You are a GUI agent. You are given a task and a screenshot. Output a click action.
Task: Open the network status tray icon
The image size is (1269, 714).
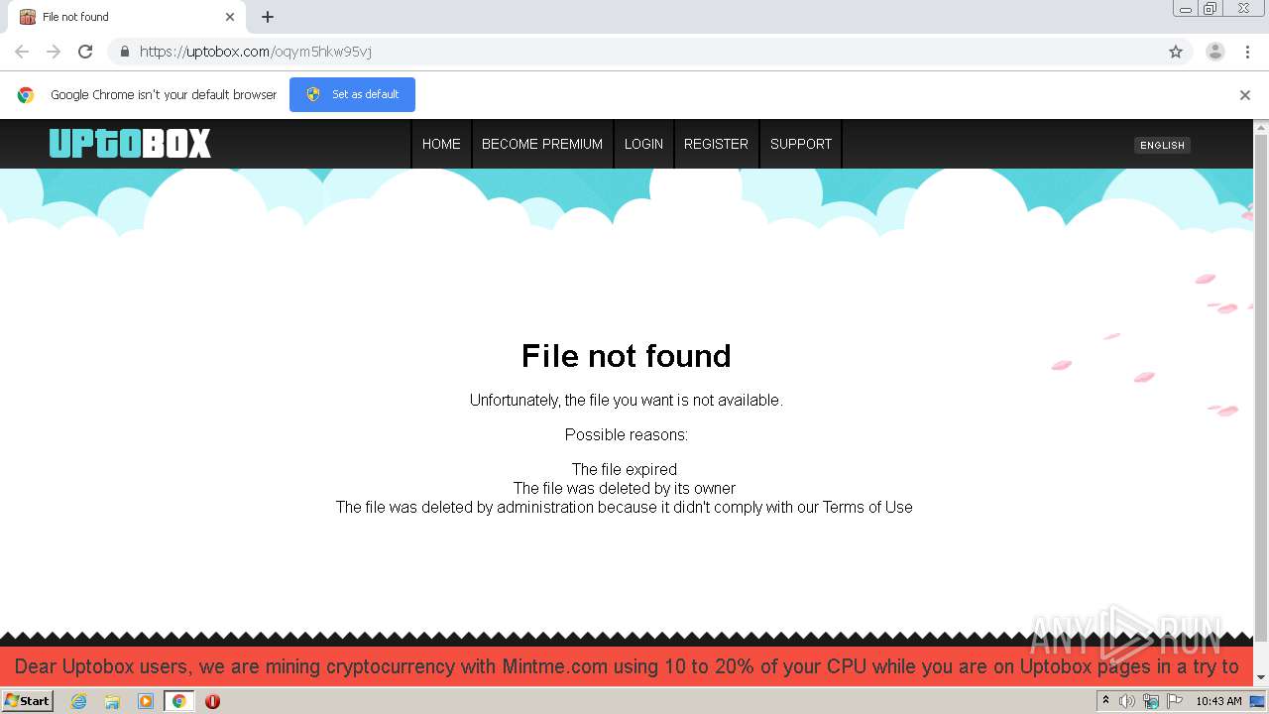pyautogui.click(x=1151, y=701)
